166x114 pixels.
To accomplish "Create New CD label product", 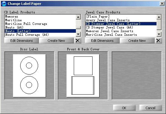I will click(56, 41).
